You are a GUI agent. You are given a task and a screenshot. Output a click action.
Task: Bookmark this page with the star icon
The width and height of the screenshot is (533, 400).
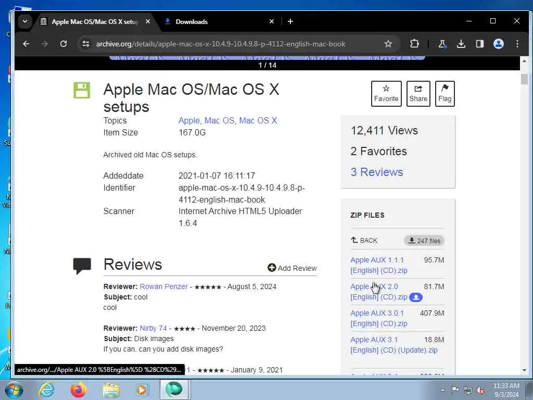tap(388, 44)
